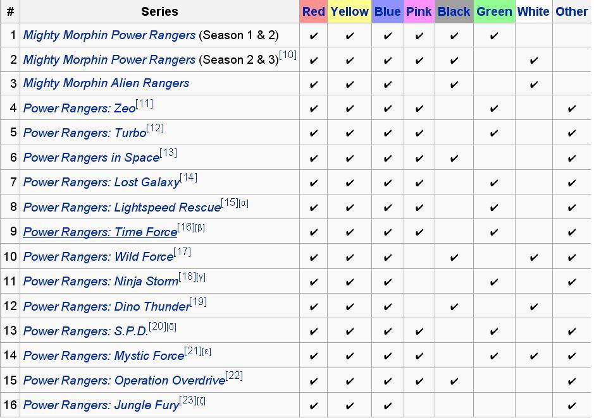Click Red checkmark in Jungle Fury row
The width and height of the screenshot is (594, 418).
(313, 405)
